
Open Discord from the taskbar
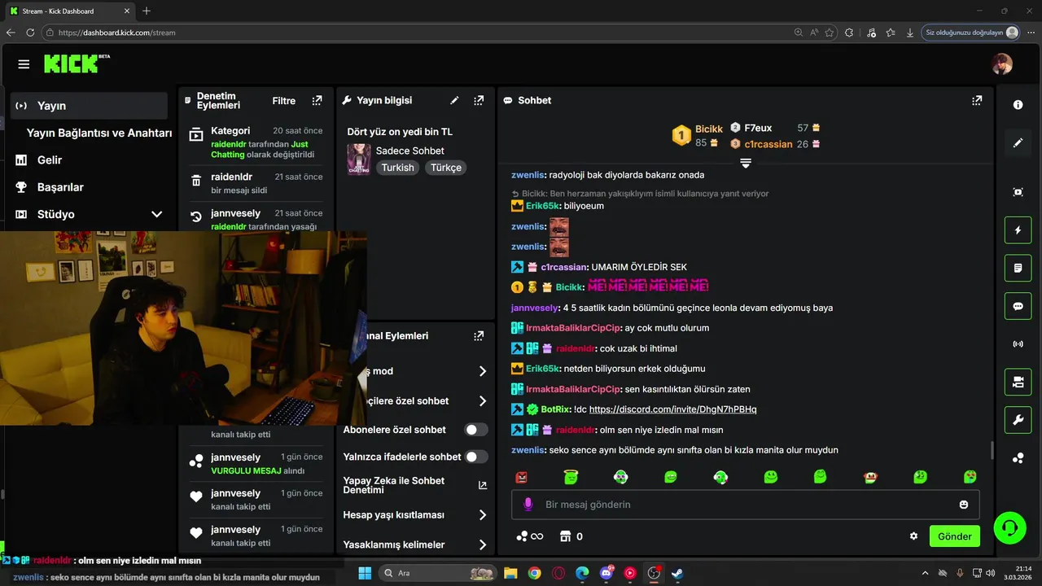[606, 573]
